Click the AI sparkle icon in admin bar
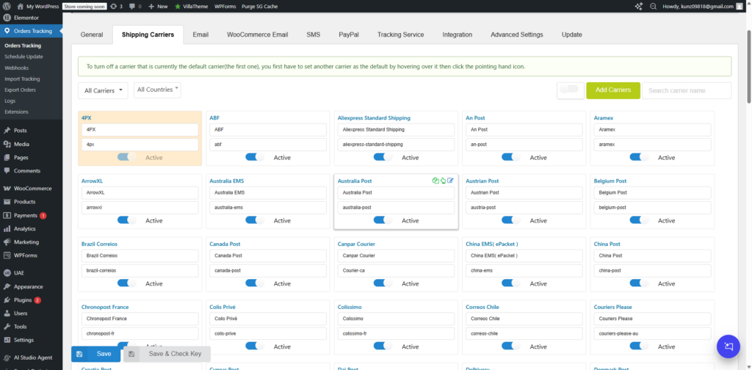Viewport: 752px width, 370px height. point(638,6)
